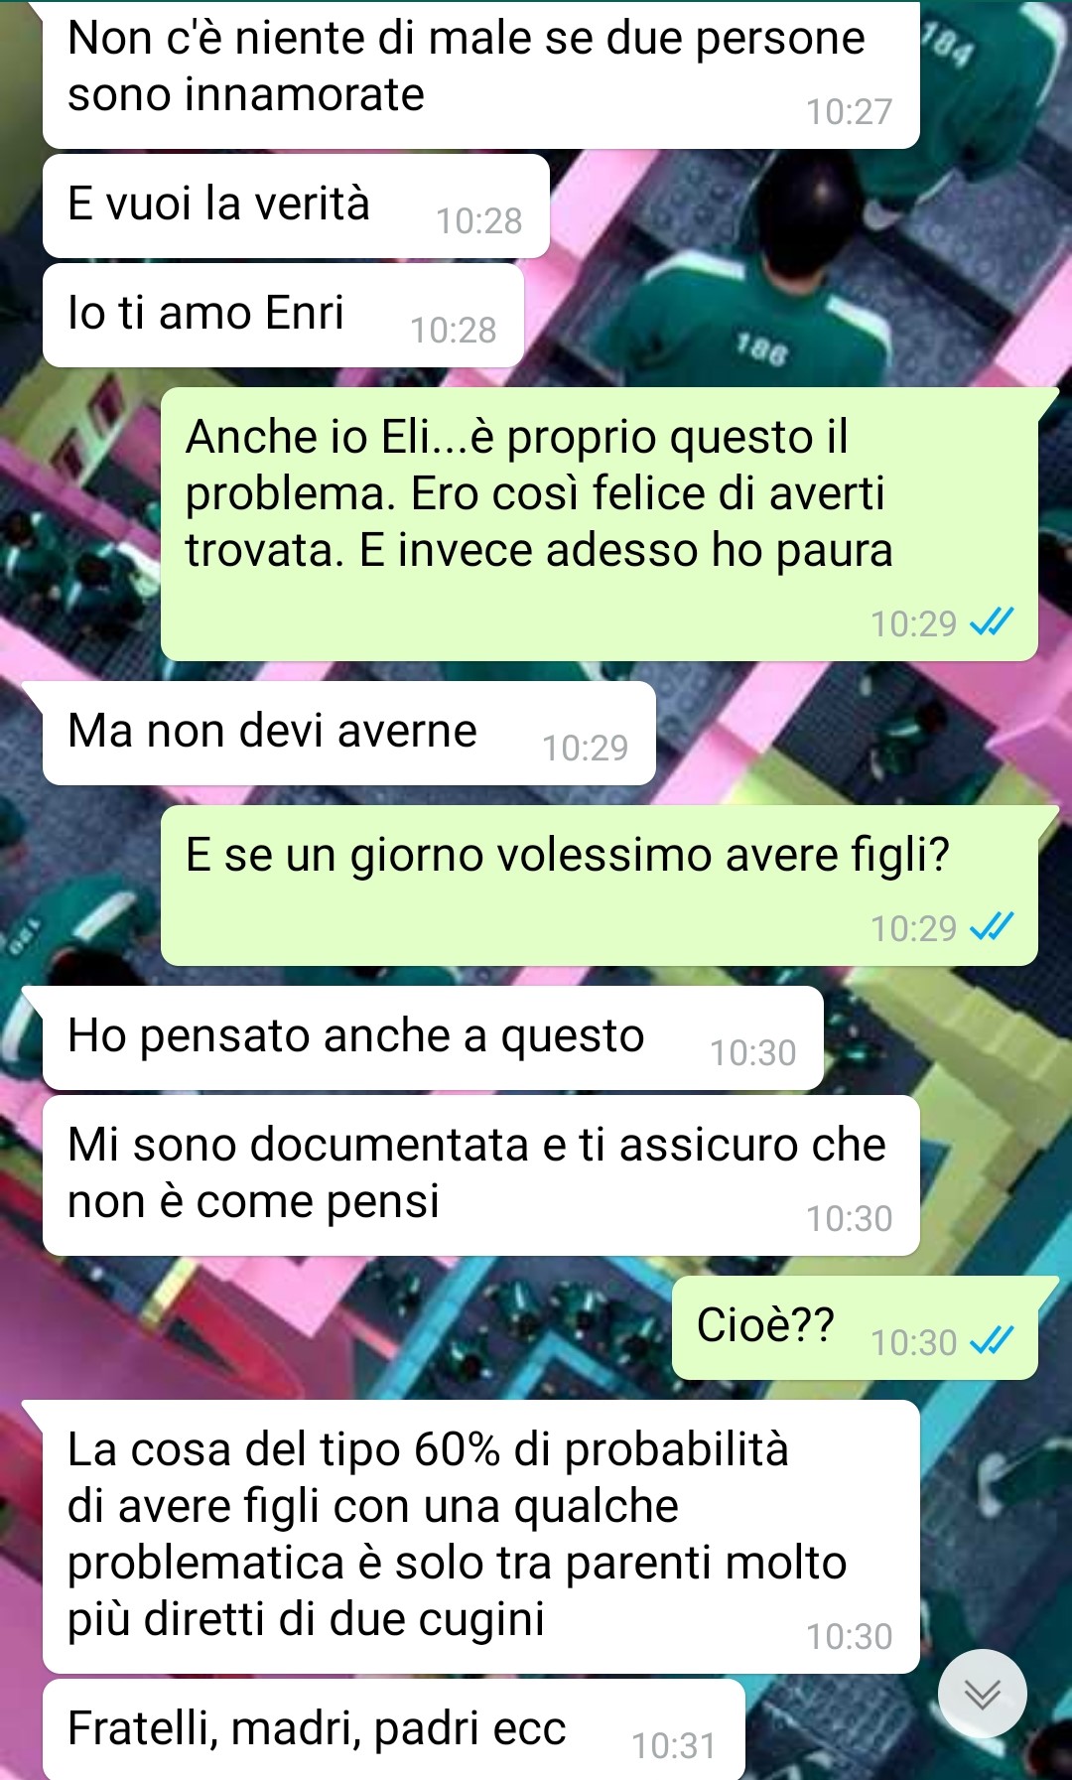
Task: Tap the 'Ho pensato anche a questo' bubble
Action: pos(433,1037)
